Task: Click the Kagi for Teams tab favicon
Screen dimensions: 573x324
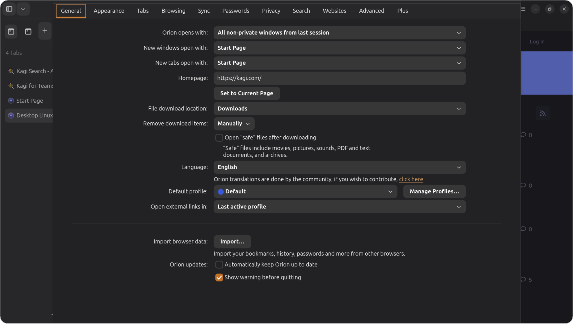Action: click(x=11, y=86)
